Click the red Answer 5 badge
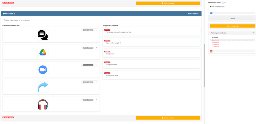 (x=107, y=73)
